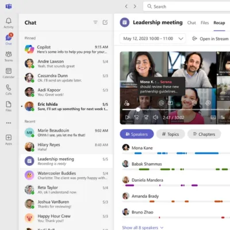This screenshot has width=230, height=230.
Task: Click in the Search field
Action: click(186, 6)
